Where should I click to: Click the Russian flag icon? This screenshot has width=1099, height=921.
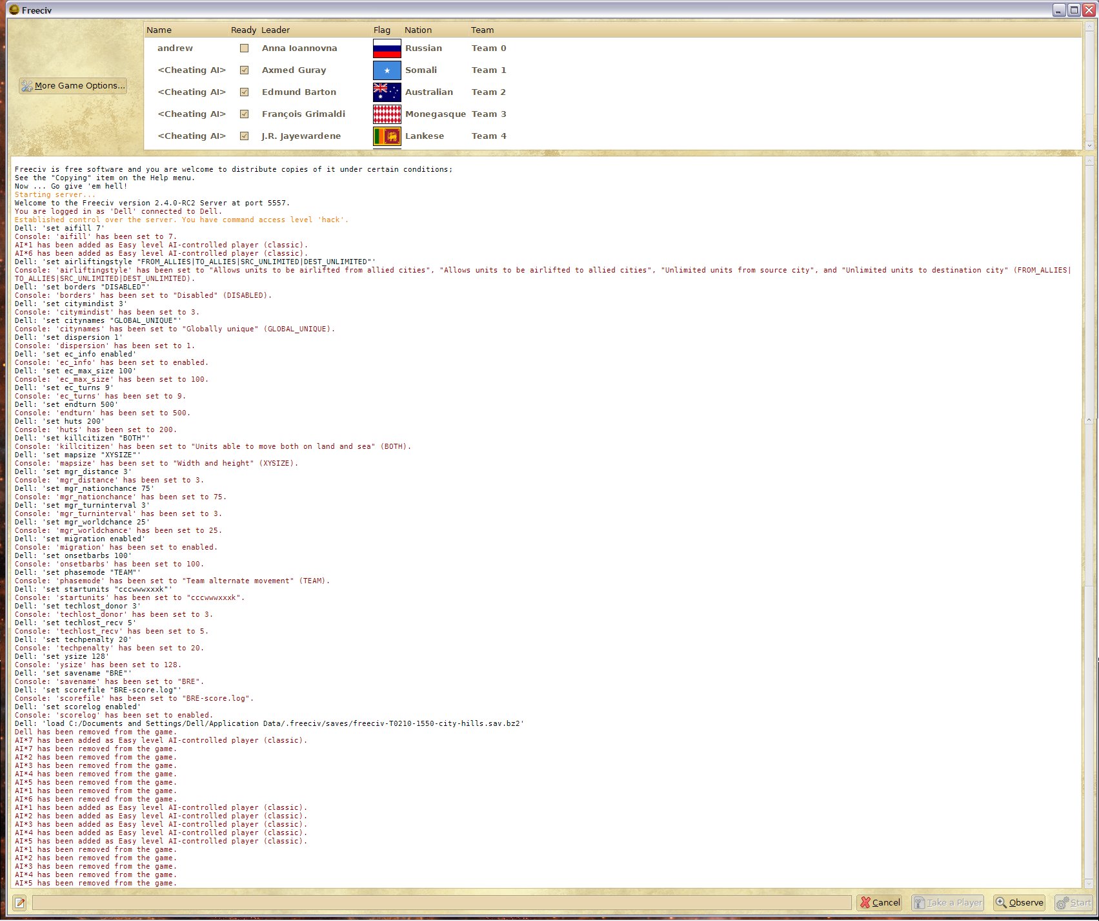(387, 48)
